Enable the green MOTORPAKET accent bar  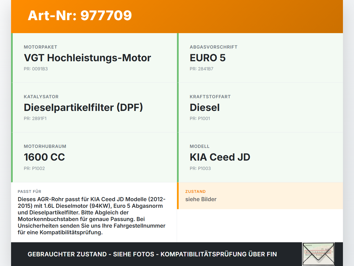point(11,58)
